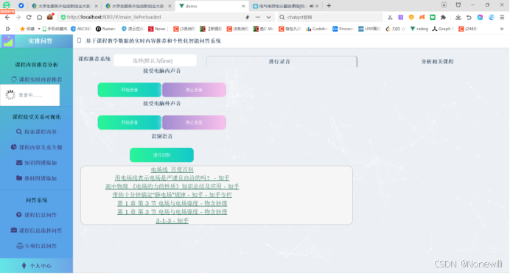
Task: Open the Codeforces bookmark
Action: click(316, 29)
